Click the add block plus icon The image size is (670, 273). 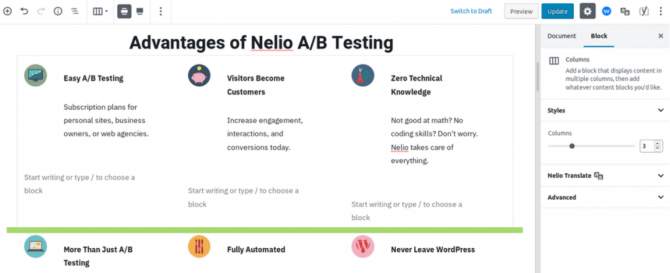click(x=8, y=11)
